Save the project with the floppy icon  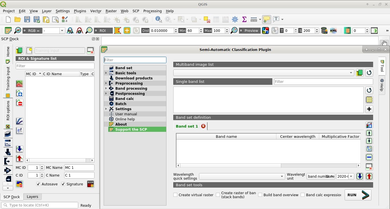pyautogui.click(x=27, y=19)
